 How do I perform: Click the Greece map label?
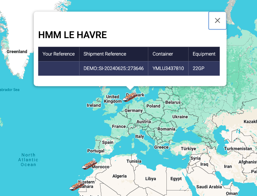pos(161,147)
